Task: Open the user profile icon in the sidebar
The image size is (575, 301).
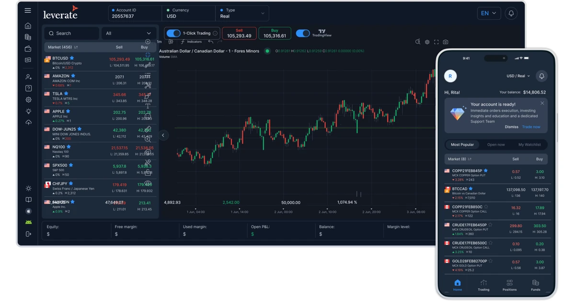Action: click(x=28, y=77)
